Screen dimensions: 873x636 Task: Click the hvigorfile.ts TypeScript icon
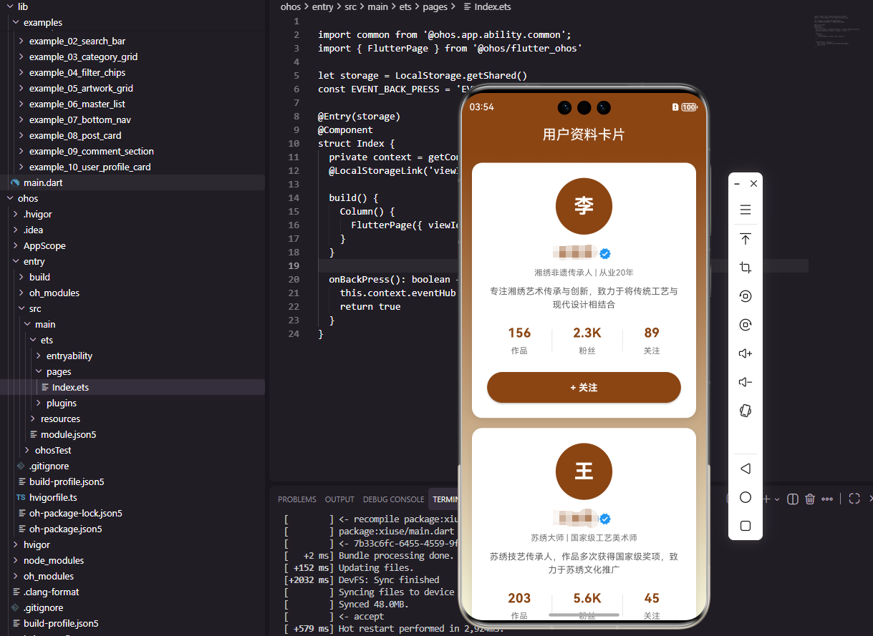pos(21,497)
